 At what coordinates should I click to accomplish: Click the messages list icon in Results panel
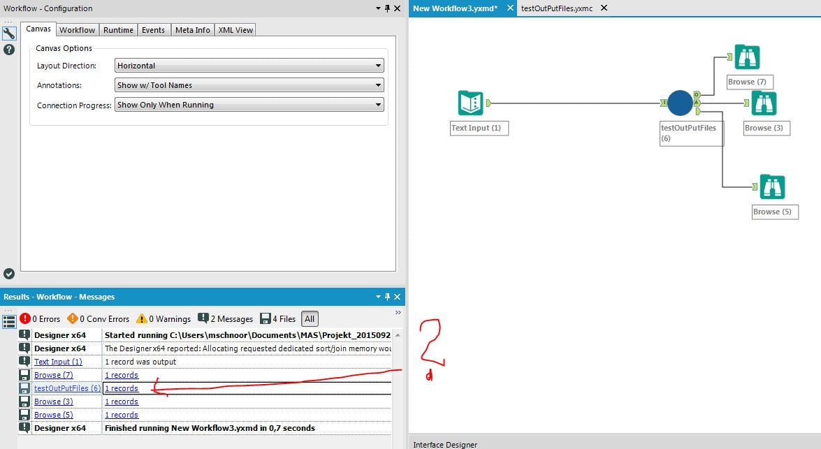click(8, 321)
